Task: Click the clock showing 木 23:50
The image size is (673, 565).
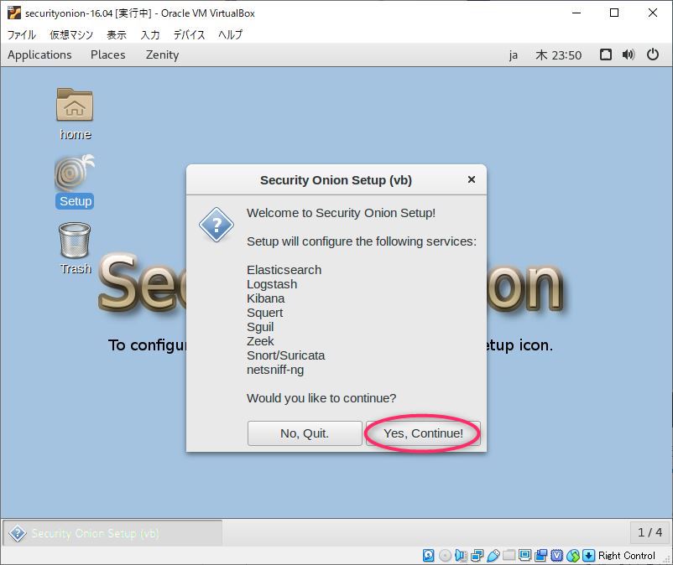Action: [x=558, y=55]
